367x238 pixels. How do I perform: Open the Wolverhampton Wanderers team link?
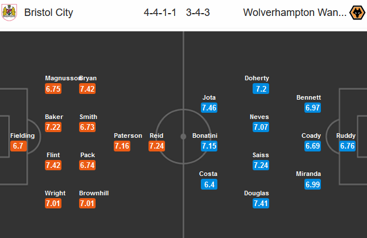(x=294, y=13)
